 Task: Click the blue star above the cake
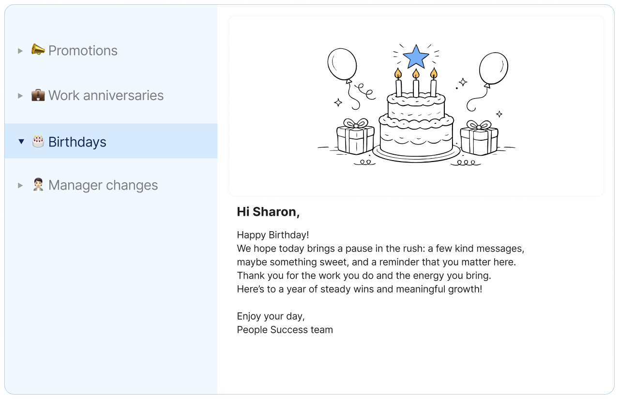click(416, 57)
